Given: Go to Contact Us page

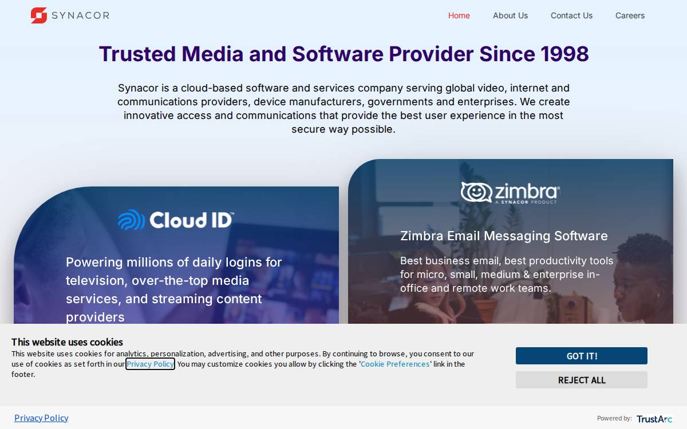Looking at the screenshot, I should (571, 15).
